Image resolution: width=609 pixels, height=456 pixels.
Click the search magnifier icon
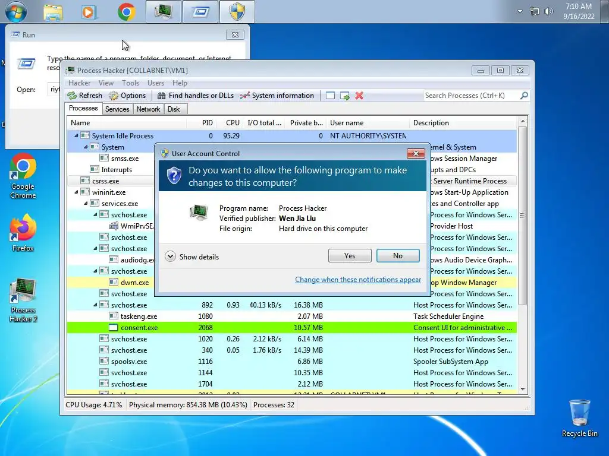click(x=524, y=96)
